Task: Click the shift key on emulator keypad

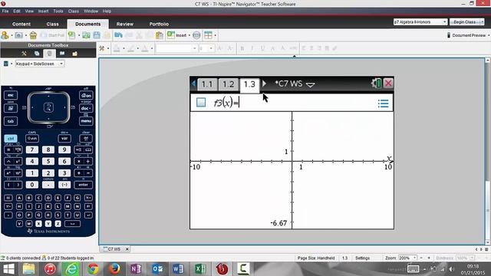Action: click(32, 138)
